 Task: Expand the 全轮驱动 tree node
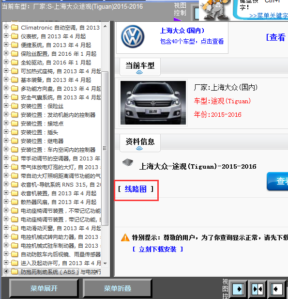[x=6, y=62]
